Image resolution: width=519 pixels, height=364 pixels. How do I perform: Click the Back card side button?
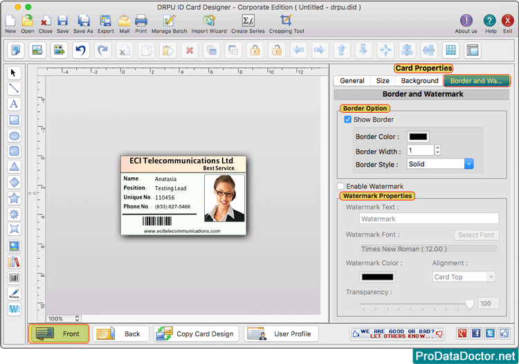(121, 334)
